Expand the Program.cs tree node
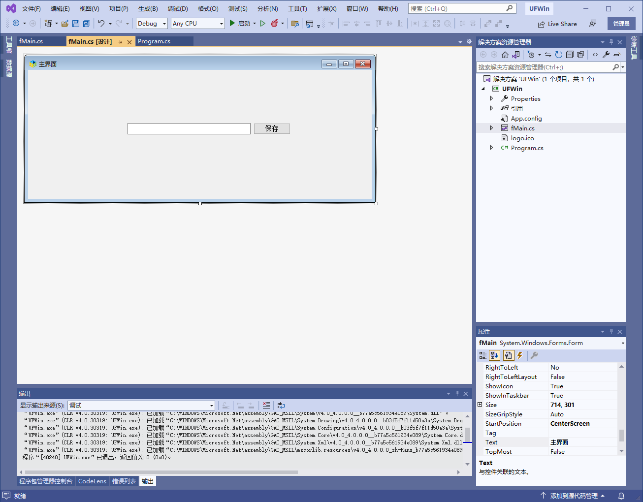This screenshot has width=643, height=502. pyautogui.click(x=491, y=148)
